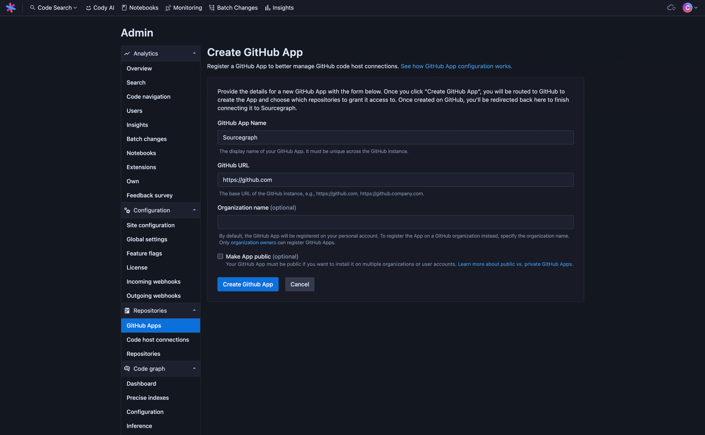Image resolution: width=705 pixels, height=435 pixels.
Task: Open Feature flags in sidebar
Action: pyautogui.click(x=160, y=253)
